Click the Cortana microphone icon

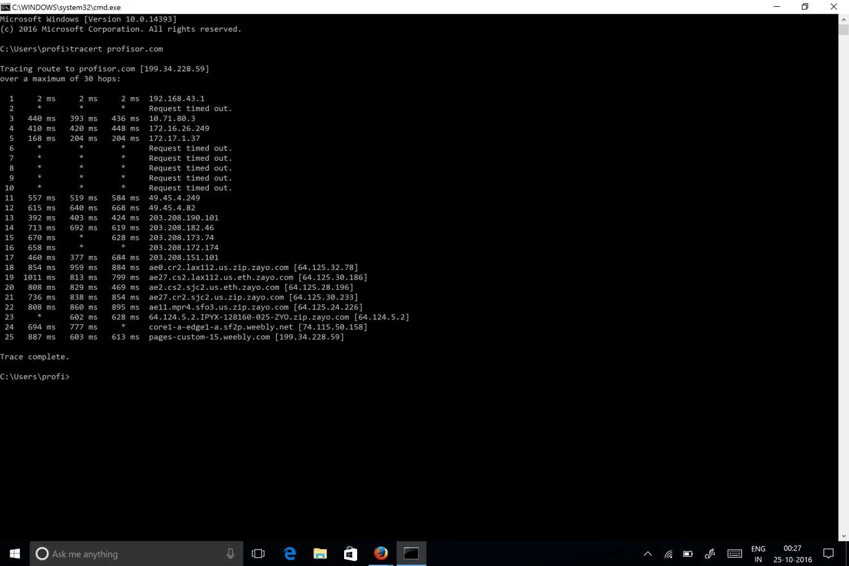[x=230, y=554]
